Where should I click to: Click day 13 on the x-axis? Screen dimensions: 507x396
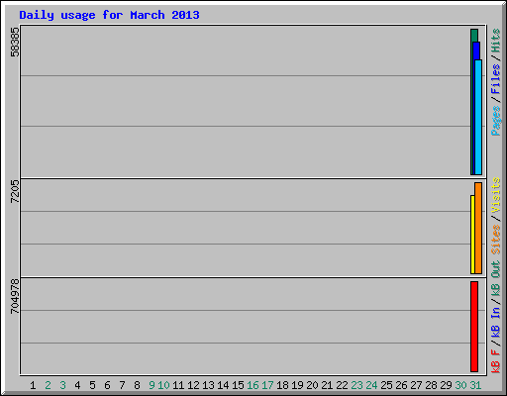click(208, 385)
